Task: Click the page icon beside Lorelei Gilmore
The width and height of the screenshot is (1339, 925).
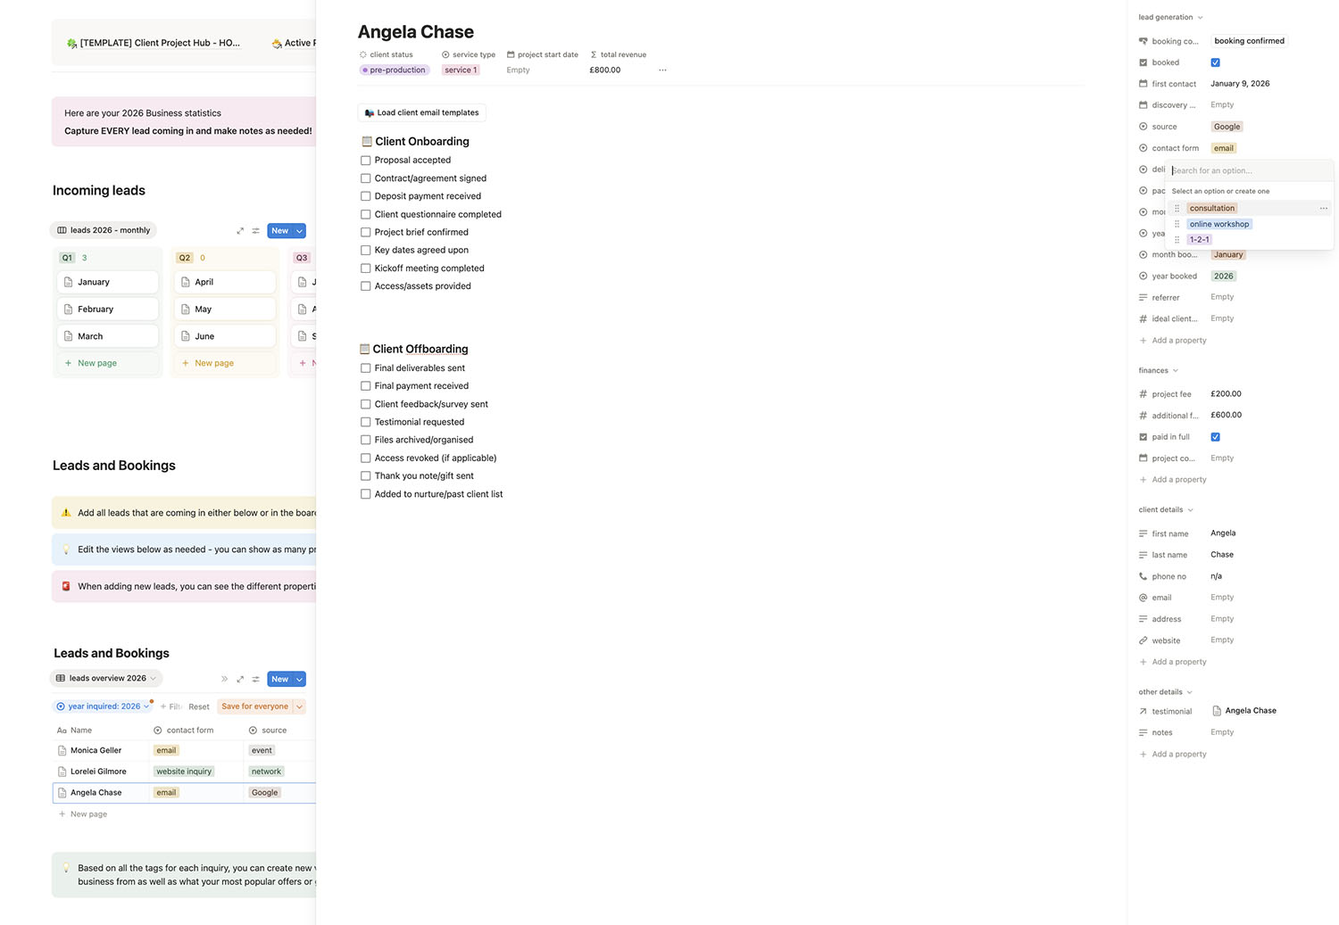Action: coord(62,772)
